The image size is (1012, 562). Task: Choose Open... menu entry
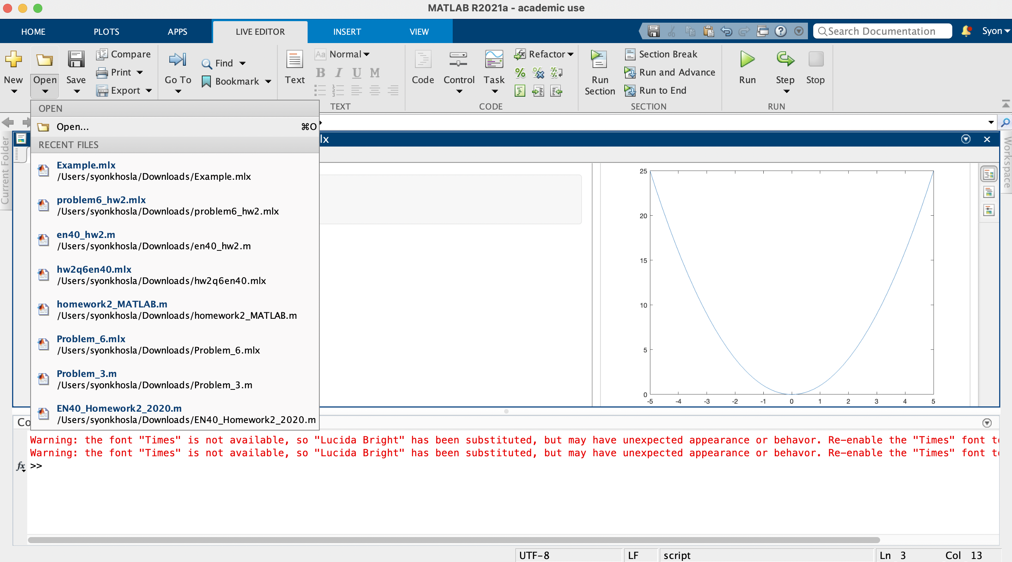[175, 127]
